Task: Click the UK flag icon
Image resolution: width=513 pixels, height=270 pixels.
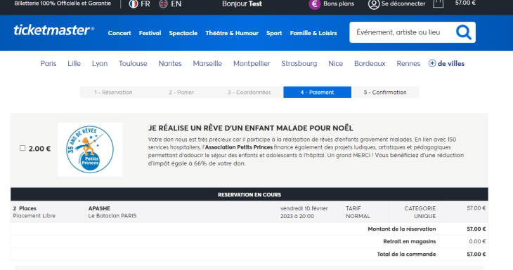Action: tap(163, 4)
